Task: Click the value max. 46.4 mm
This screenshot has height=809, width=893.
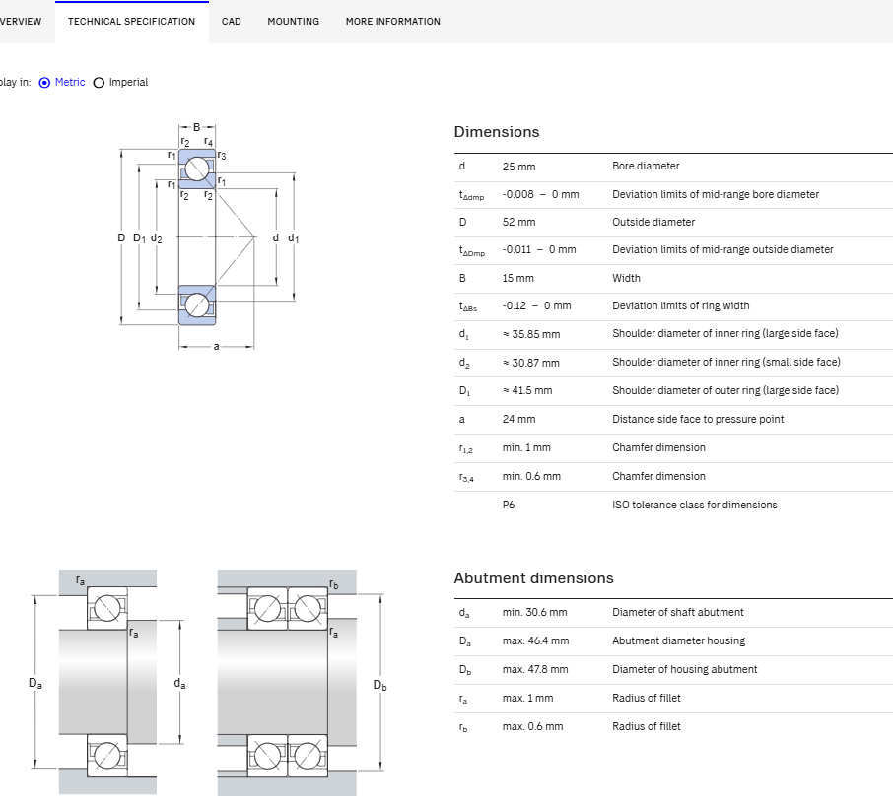Action: pos(535,641)
